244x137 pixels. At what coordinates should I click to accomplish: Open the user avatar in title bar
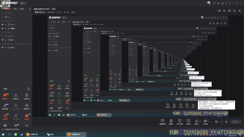(x=209, y=3)
